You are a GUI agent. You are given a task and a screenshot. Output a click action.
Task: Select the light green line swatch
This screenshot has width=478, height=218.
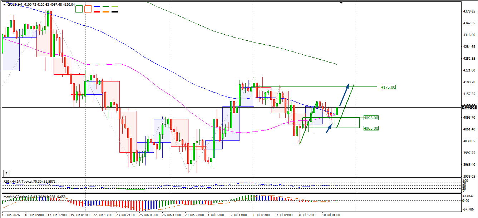[115, 6]
